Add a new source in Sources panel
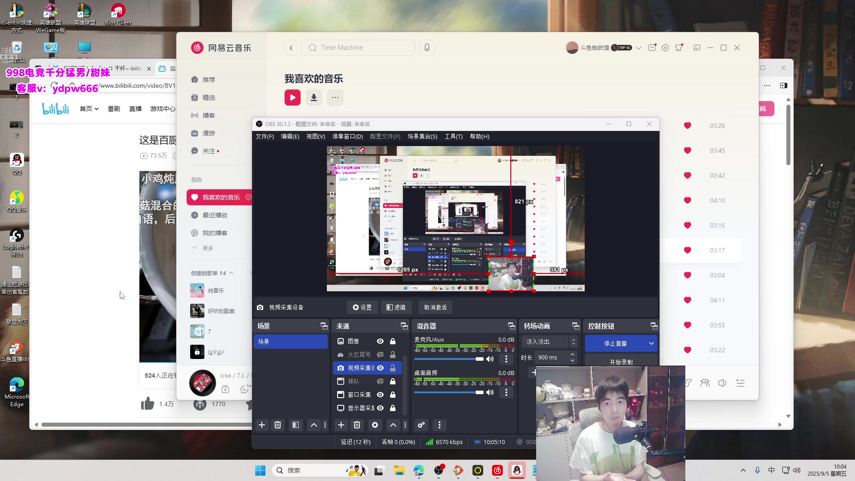This screenshot has width=855, height=481. (x=341, y=425)
